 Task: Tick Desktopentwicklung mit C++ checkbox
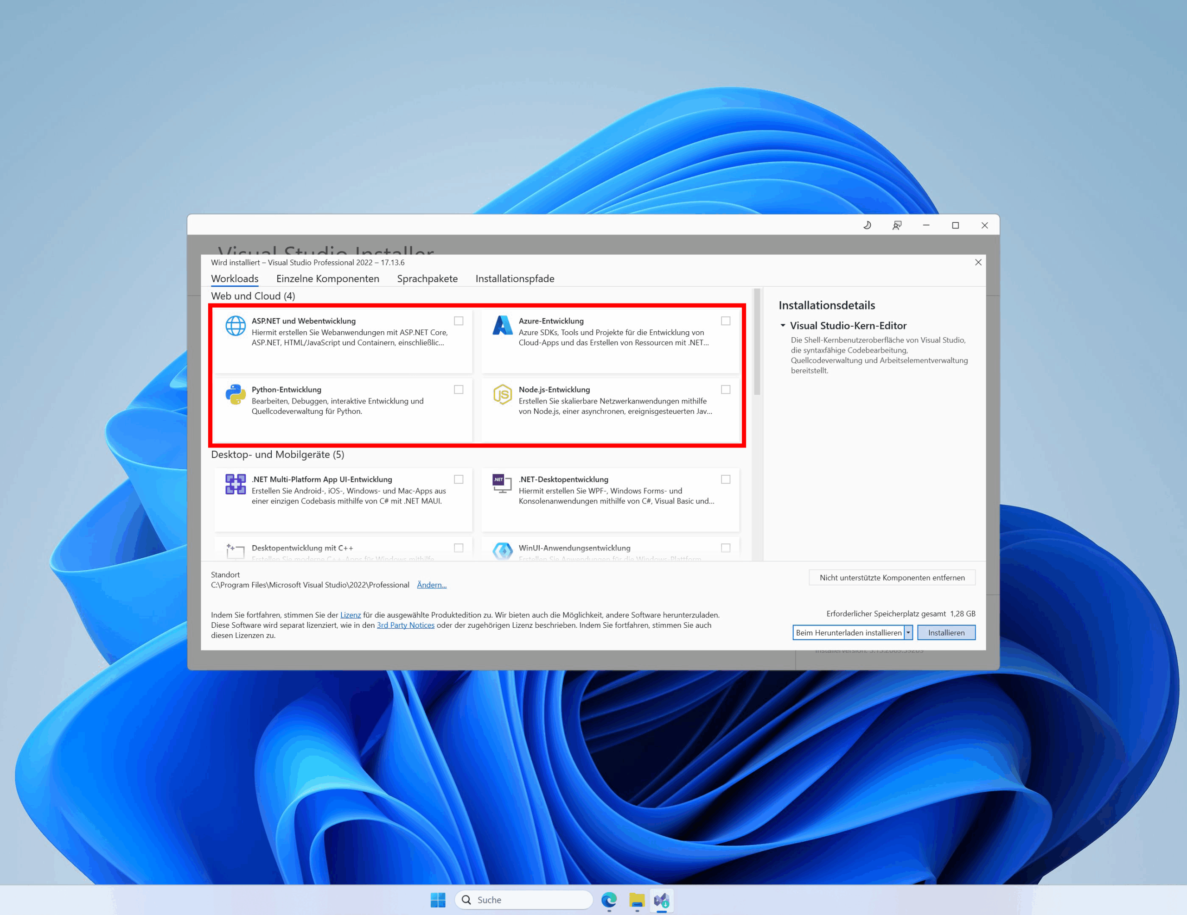[x=459, y=548]
